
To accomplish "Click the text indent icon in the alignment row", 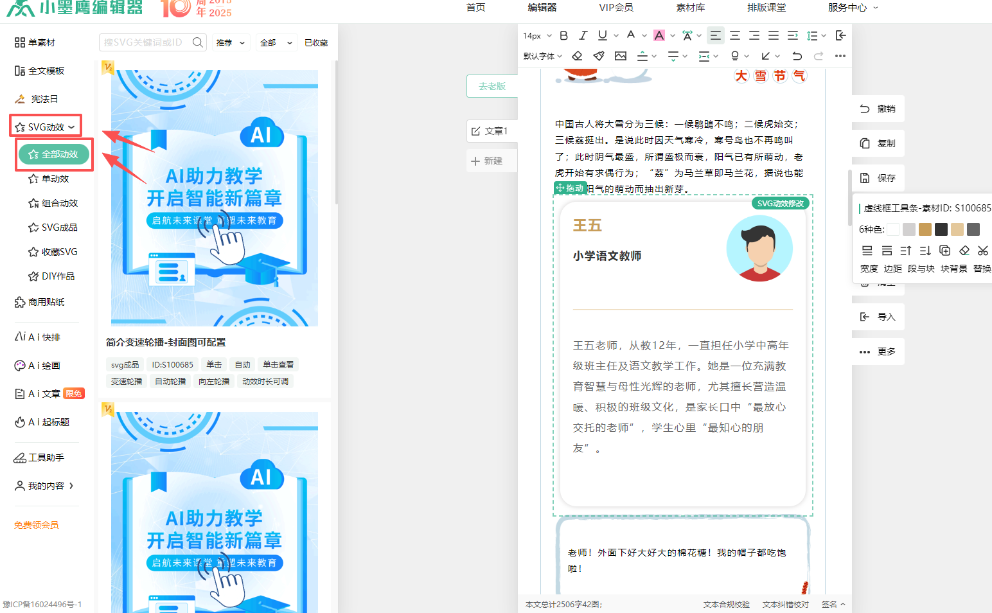I will (x=793, y=35).
